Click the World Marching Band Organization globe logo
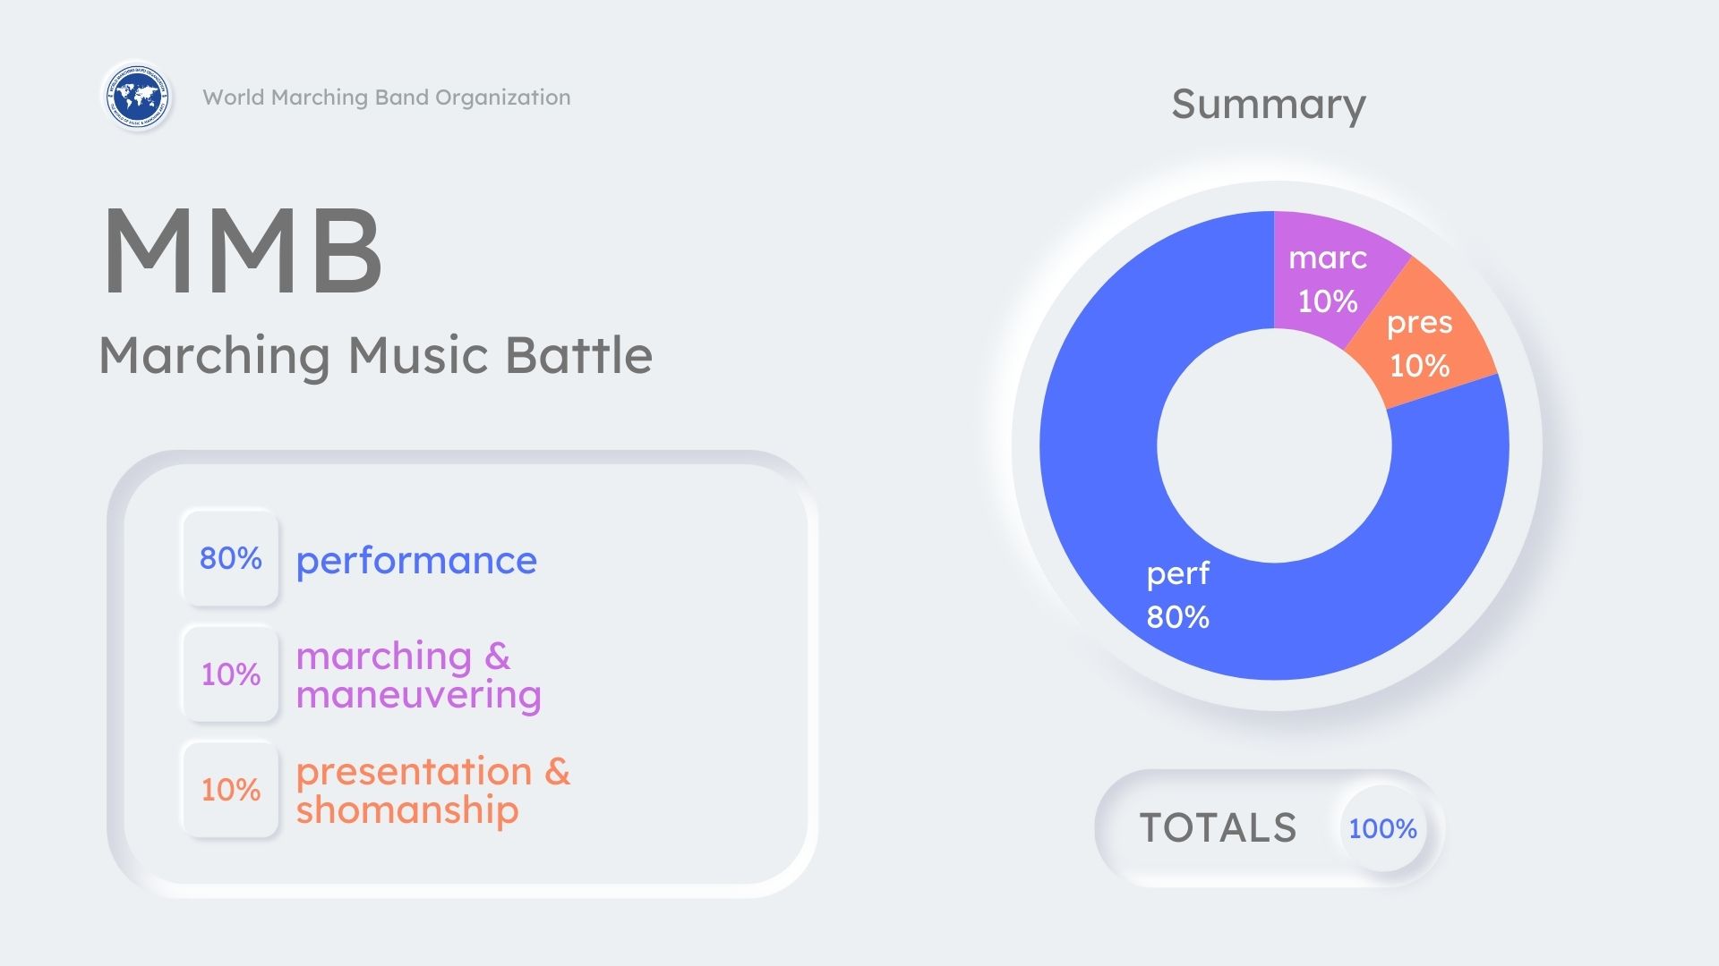The height and width of the screenshot is (966, 1719). pos(137,97)
